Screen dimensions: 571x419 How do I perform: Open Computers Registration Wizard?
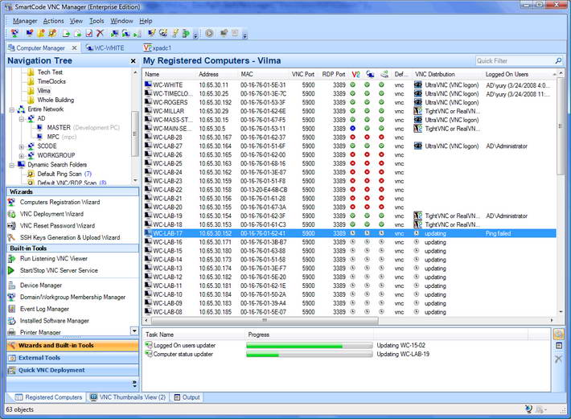[60, 202]
